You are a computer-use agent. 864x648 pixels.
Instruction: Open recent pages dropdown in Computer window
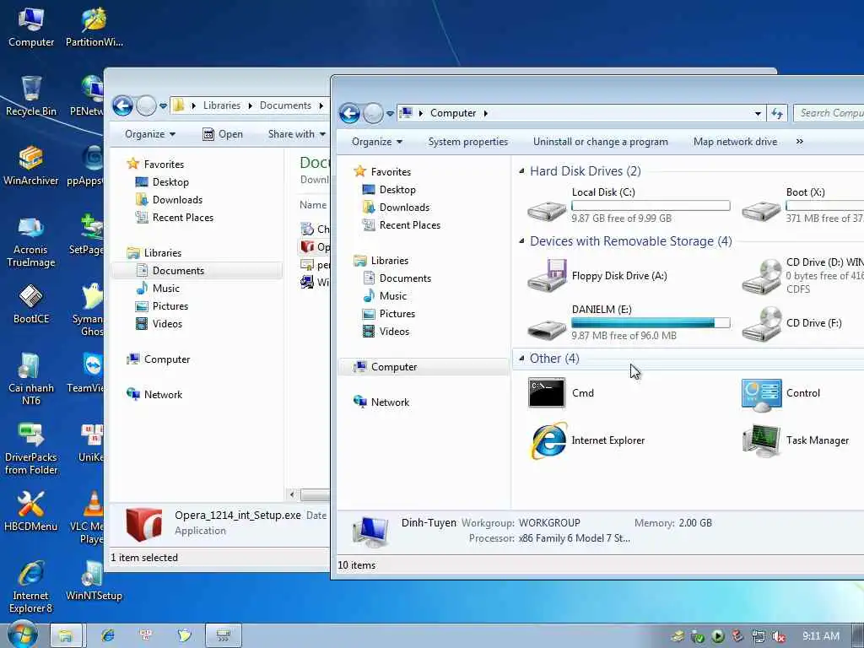[x=390, y=114]
